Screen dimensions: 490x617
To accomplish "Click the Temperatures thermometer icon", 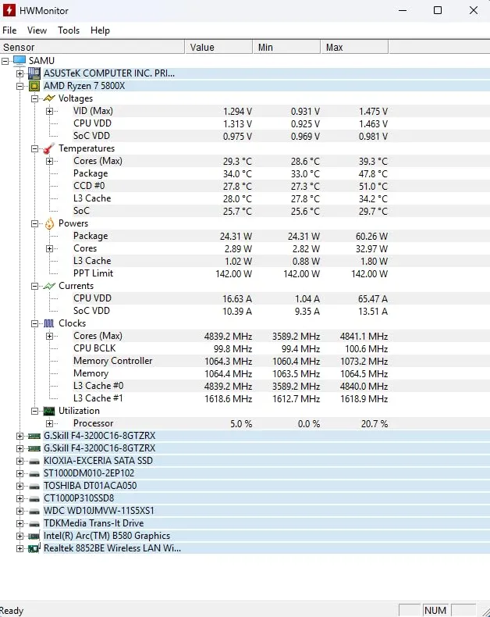I will (48, 148).
